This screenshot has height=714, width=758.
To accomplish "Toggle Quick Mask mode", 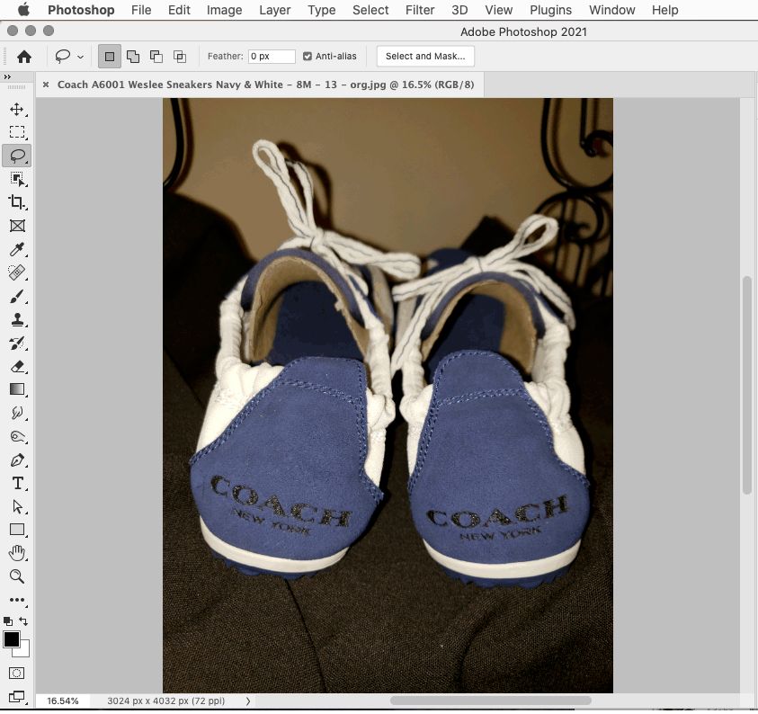I will click(x=16, y=673).
